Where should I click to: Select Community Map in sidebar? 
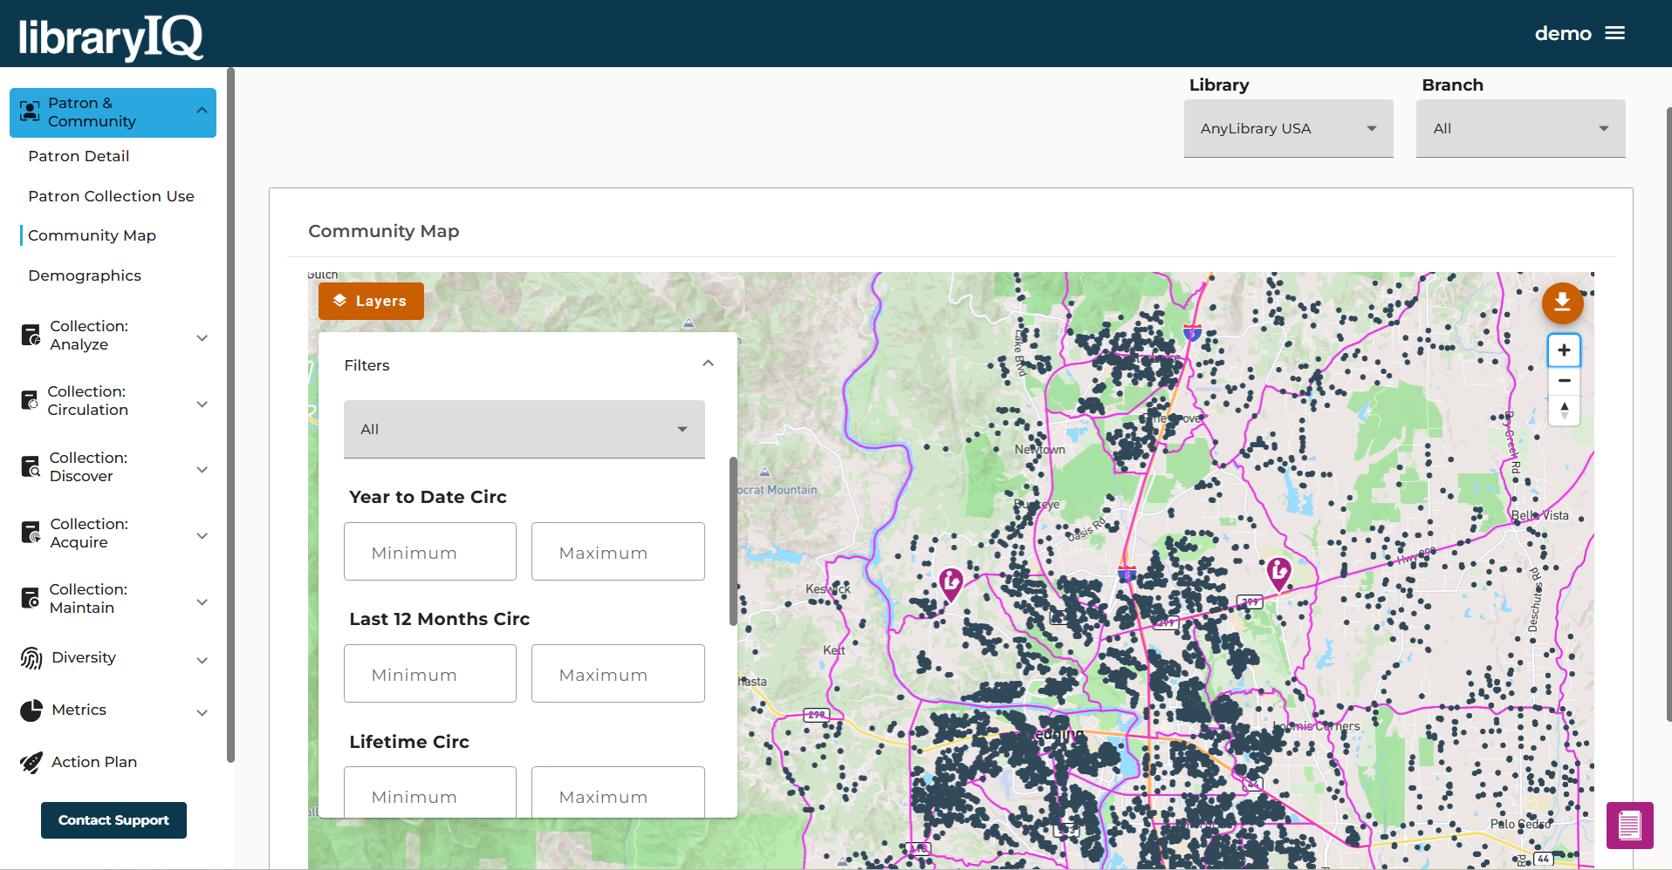click(92, 235)
